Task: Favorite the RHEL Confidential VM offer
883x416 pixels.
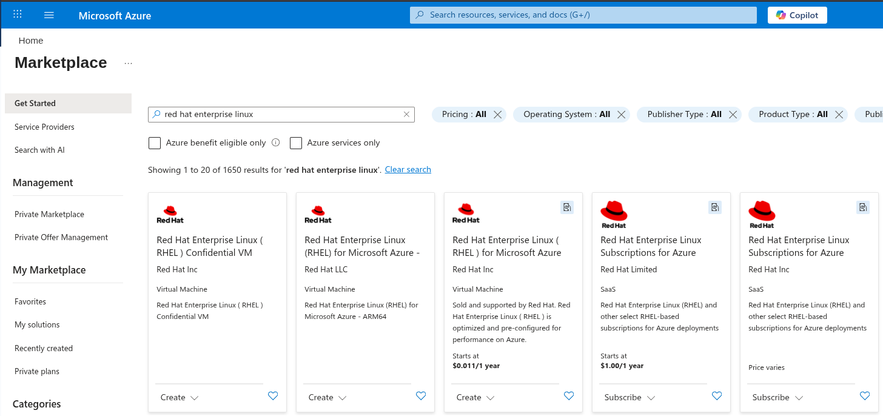Action: [x=273, y=396]
